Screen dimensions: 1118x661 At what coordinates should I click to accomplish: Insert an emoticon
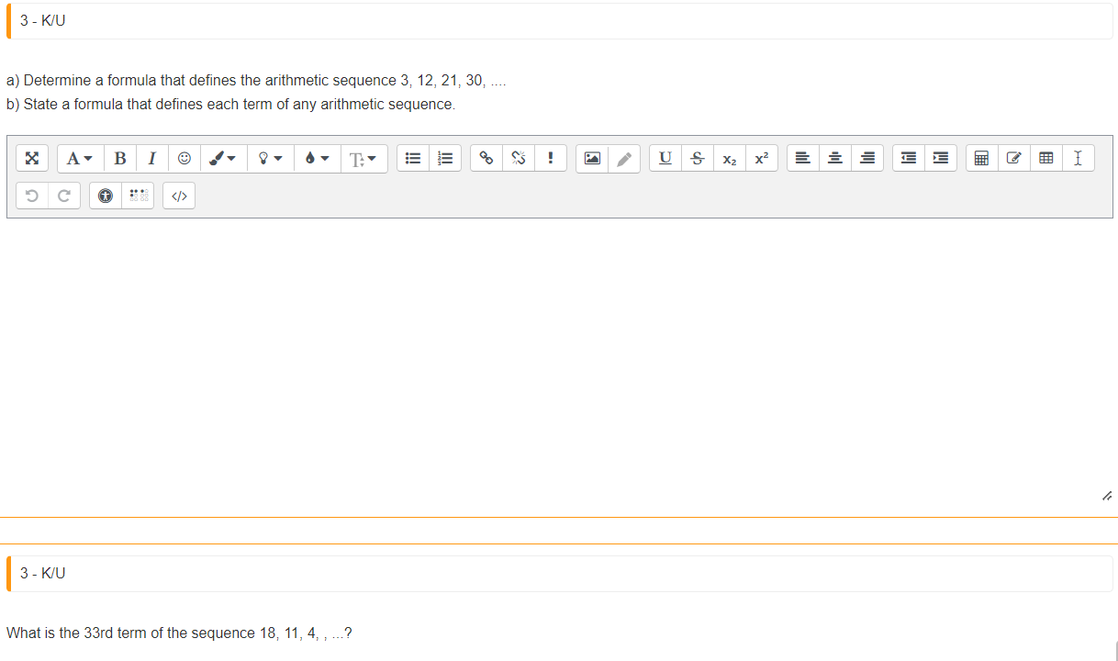coord(184,158)
